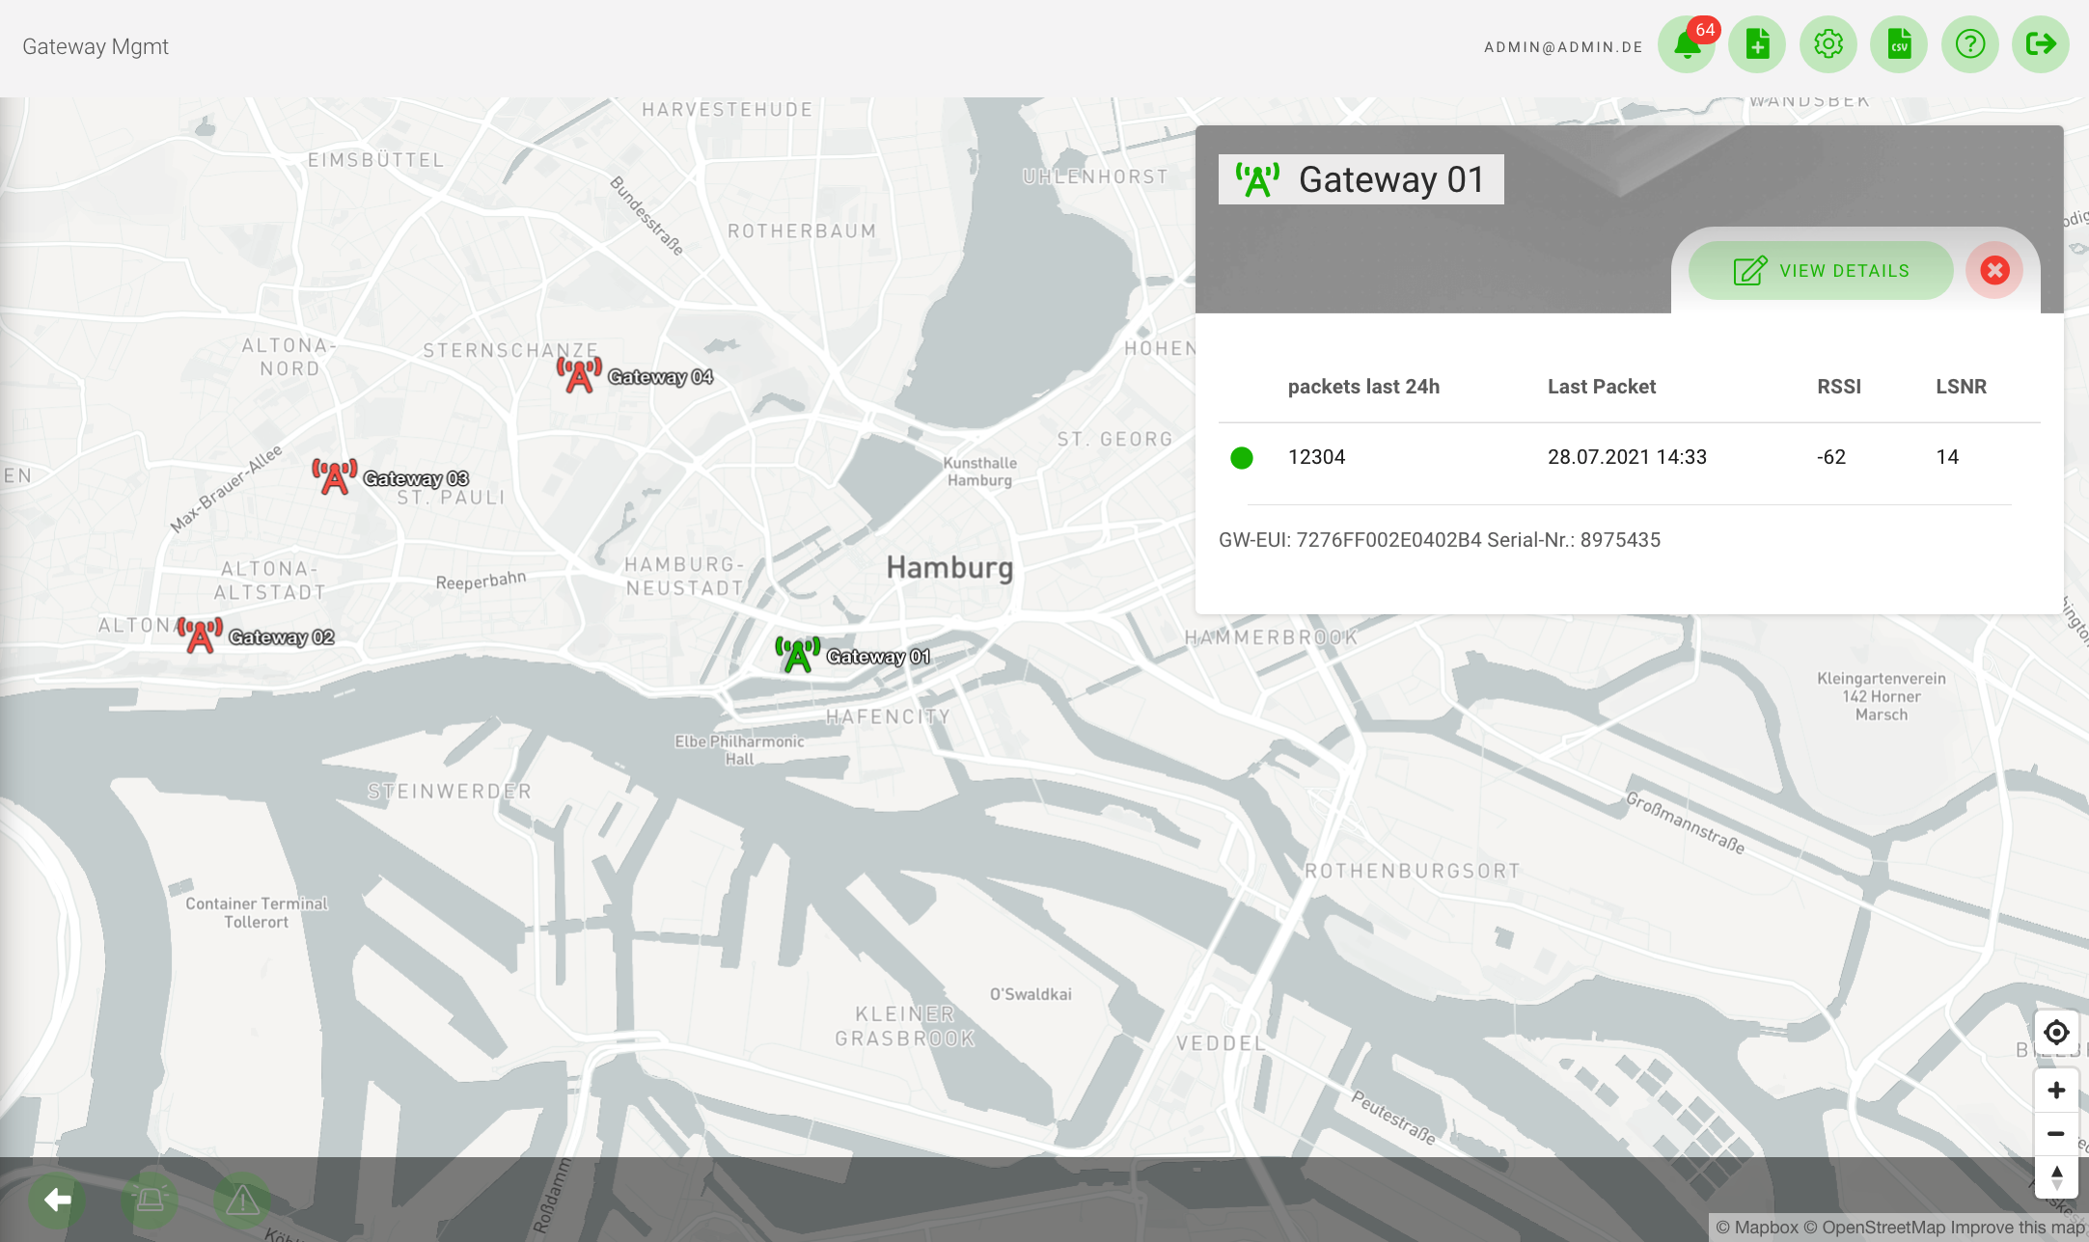Viewport: 2089px width, 1242px height.
Task: Select the Gateway 02 map marker
Action: [200, 635]
